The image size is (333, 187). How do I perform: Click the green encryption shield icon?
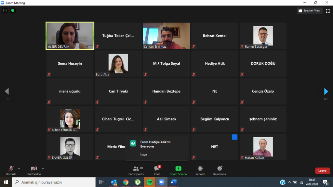(x=13, y=10)
